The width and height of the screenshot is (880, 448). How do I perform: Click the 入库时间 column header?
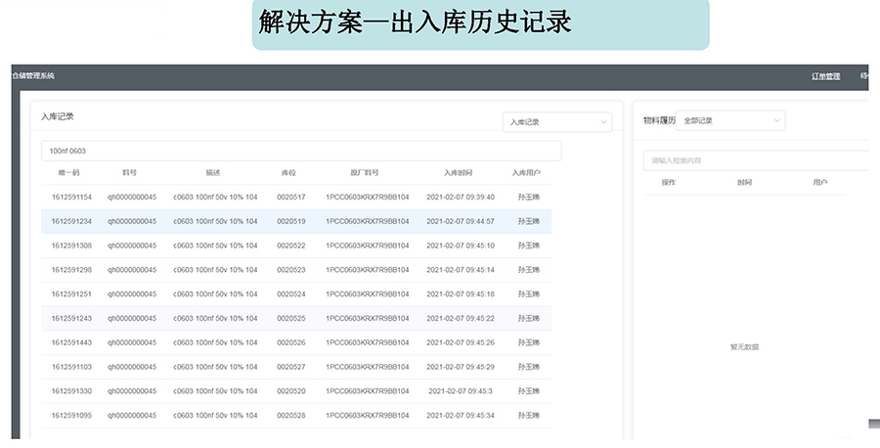click(458, 173)
